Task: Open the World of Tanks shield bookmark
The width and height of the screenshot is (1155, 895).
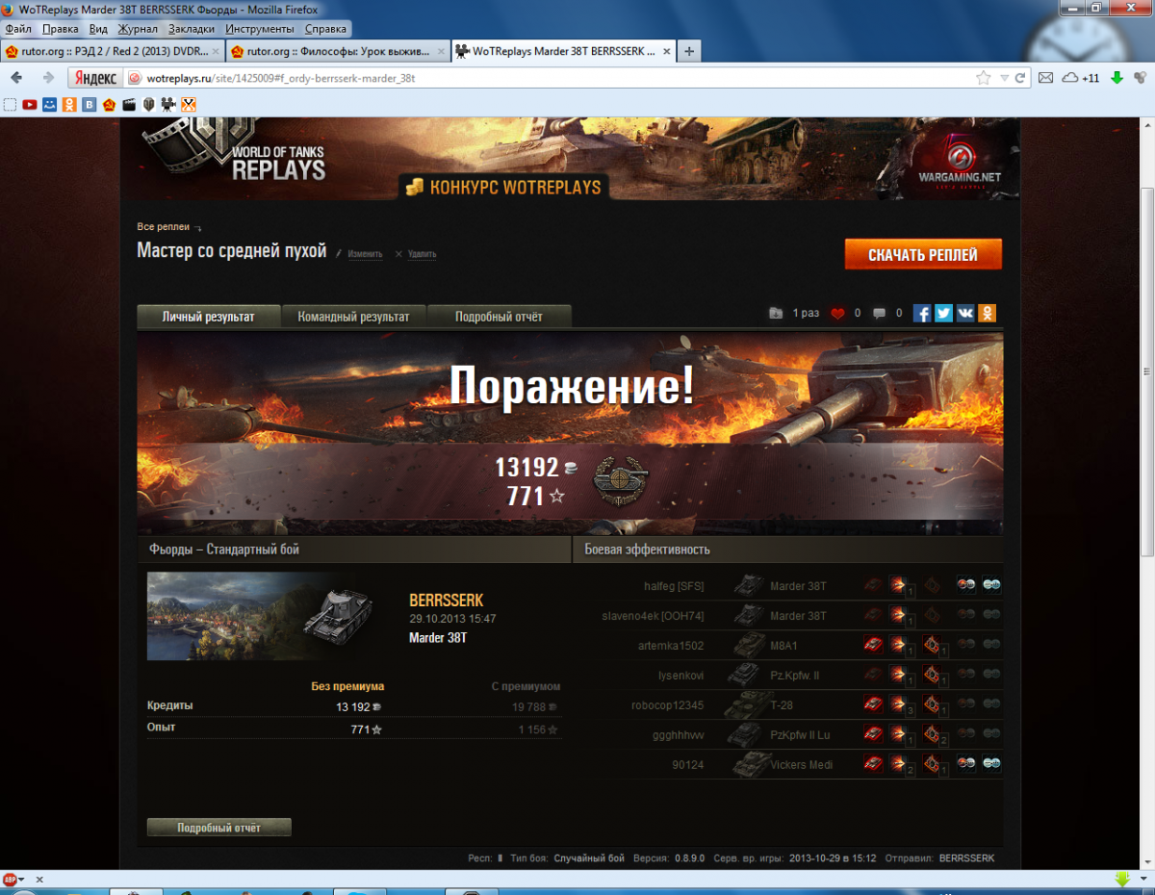Action: coord(149,105)
